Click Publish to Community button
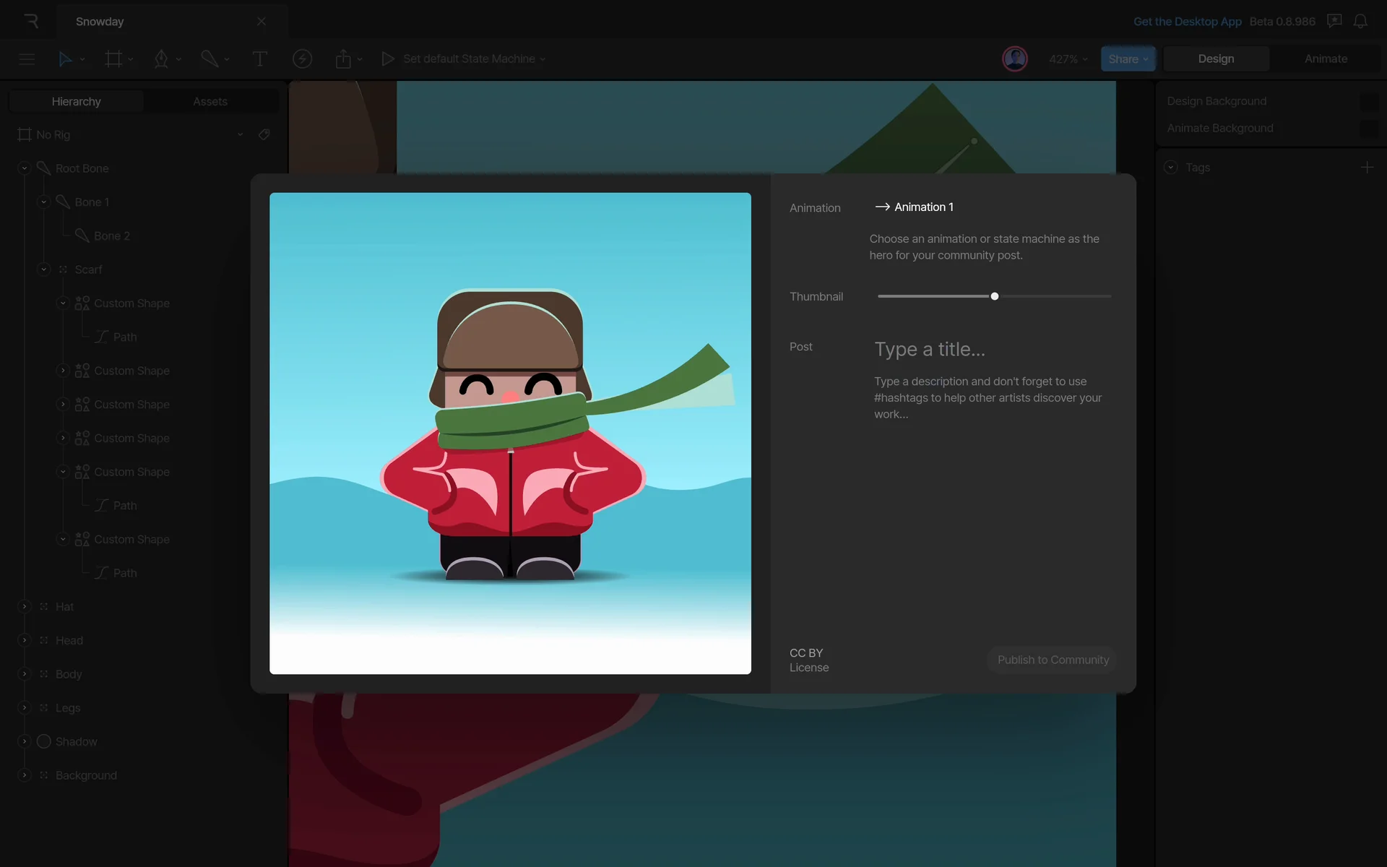This screenshot has height=867, width=1387. pos(1053,660)
